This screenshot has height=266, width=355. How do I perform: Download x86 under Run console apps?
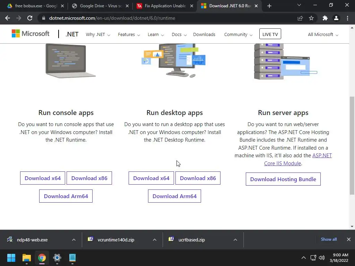pyautogui.click(x=89, y=178)
